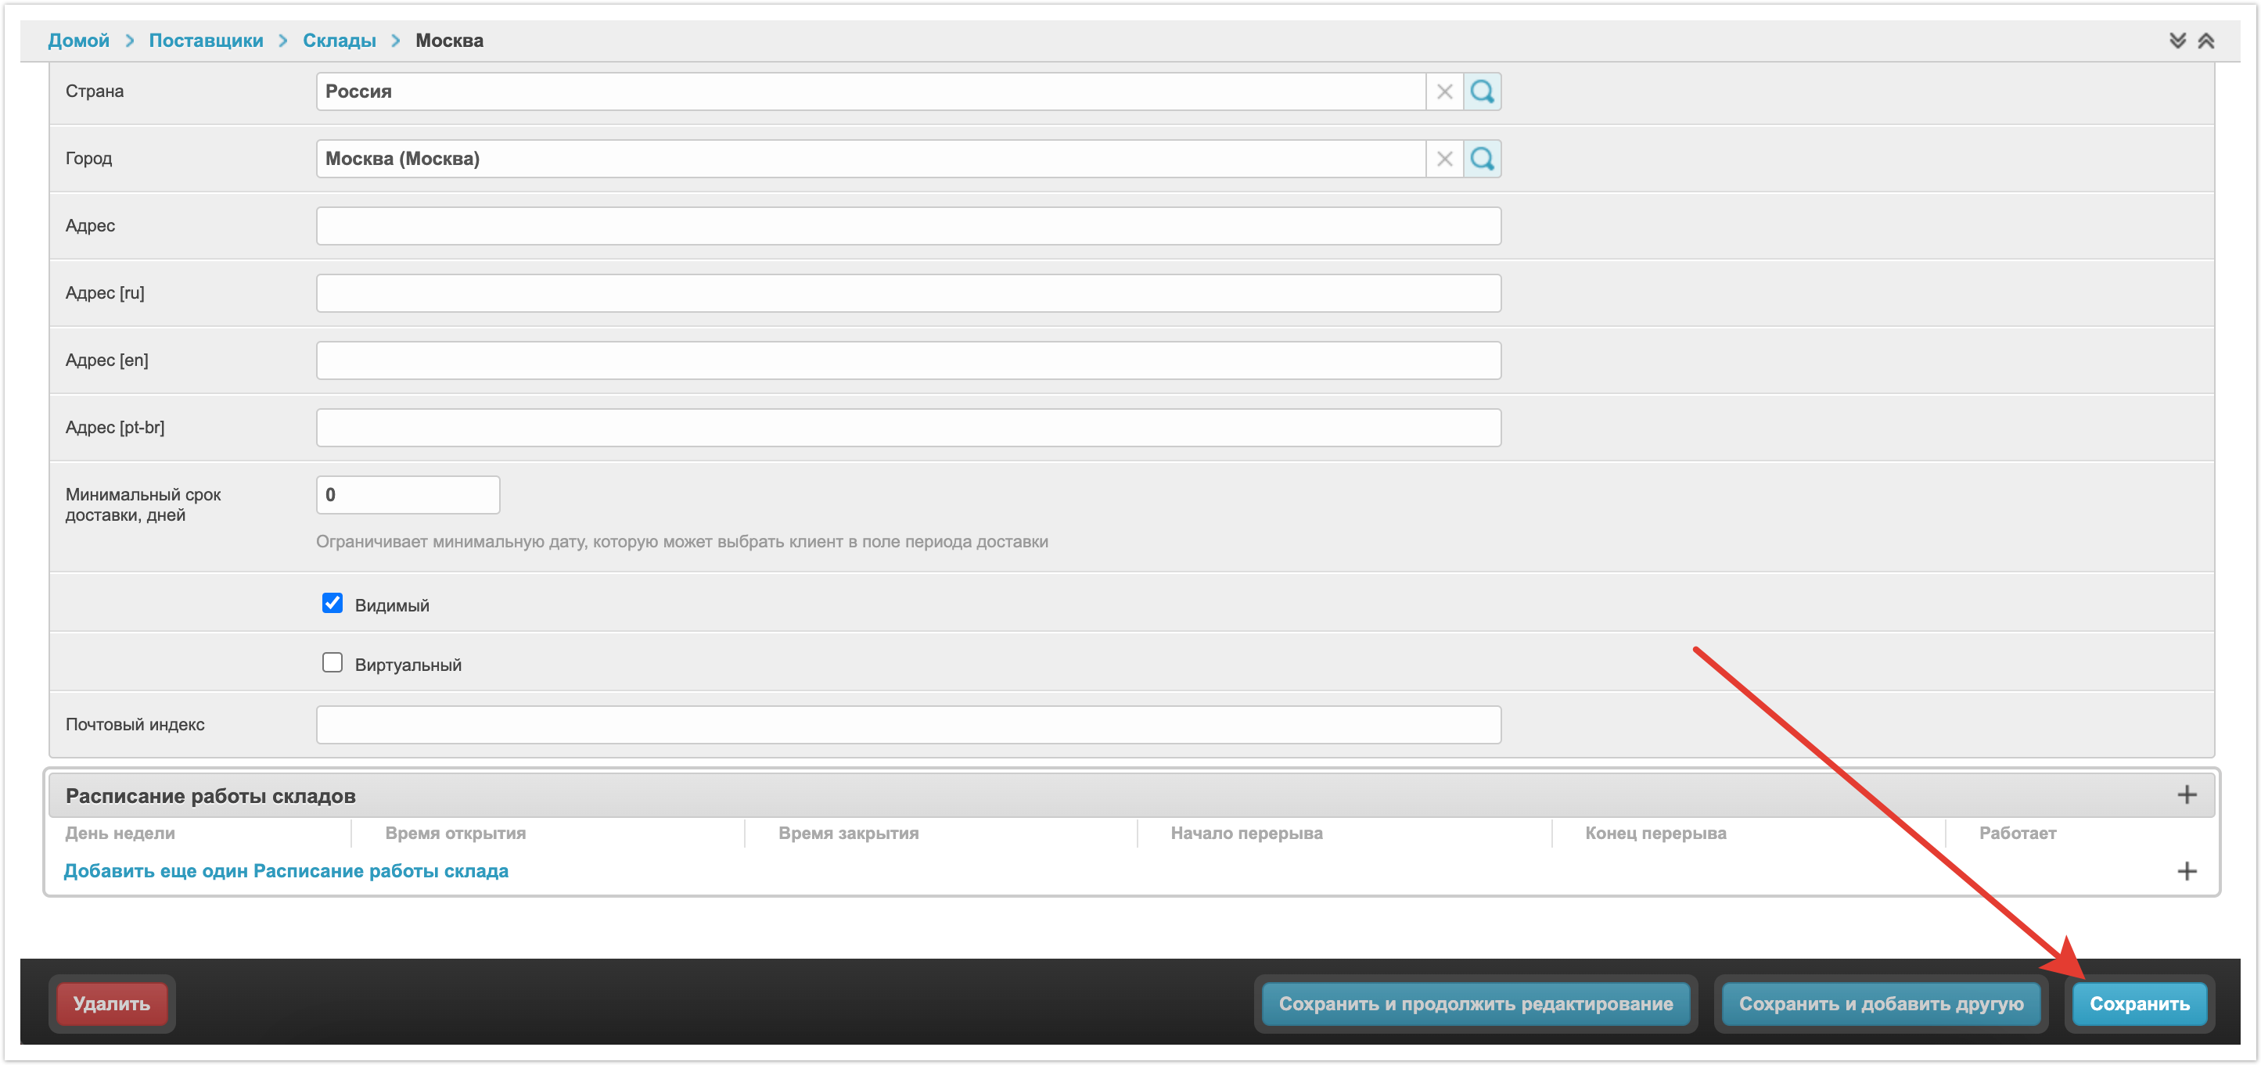The image size is (2261, 1065).
Task: Open city lookup magnifier for Москва
Action: (x=1482, y=159)
